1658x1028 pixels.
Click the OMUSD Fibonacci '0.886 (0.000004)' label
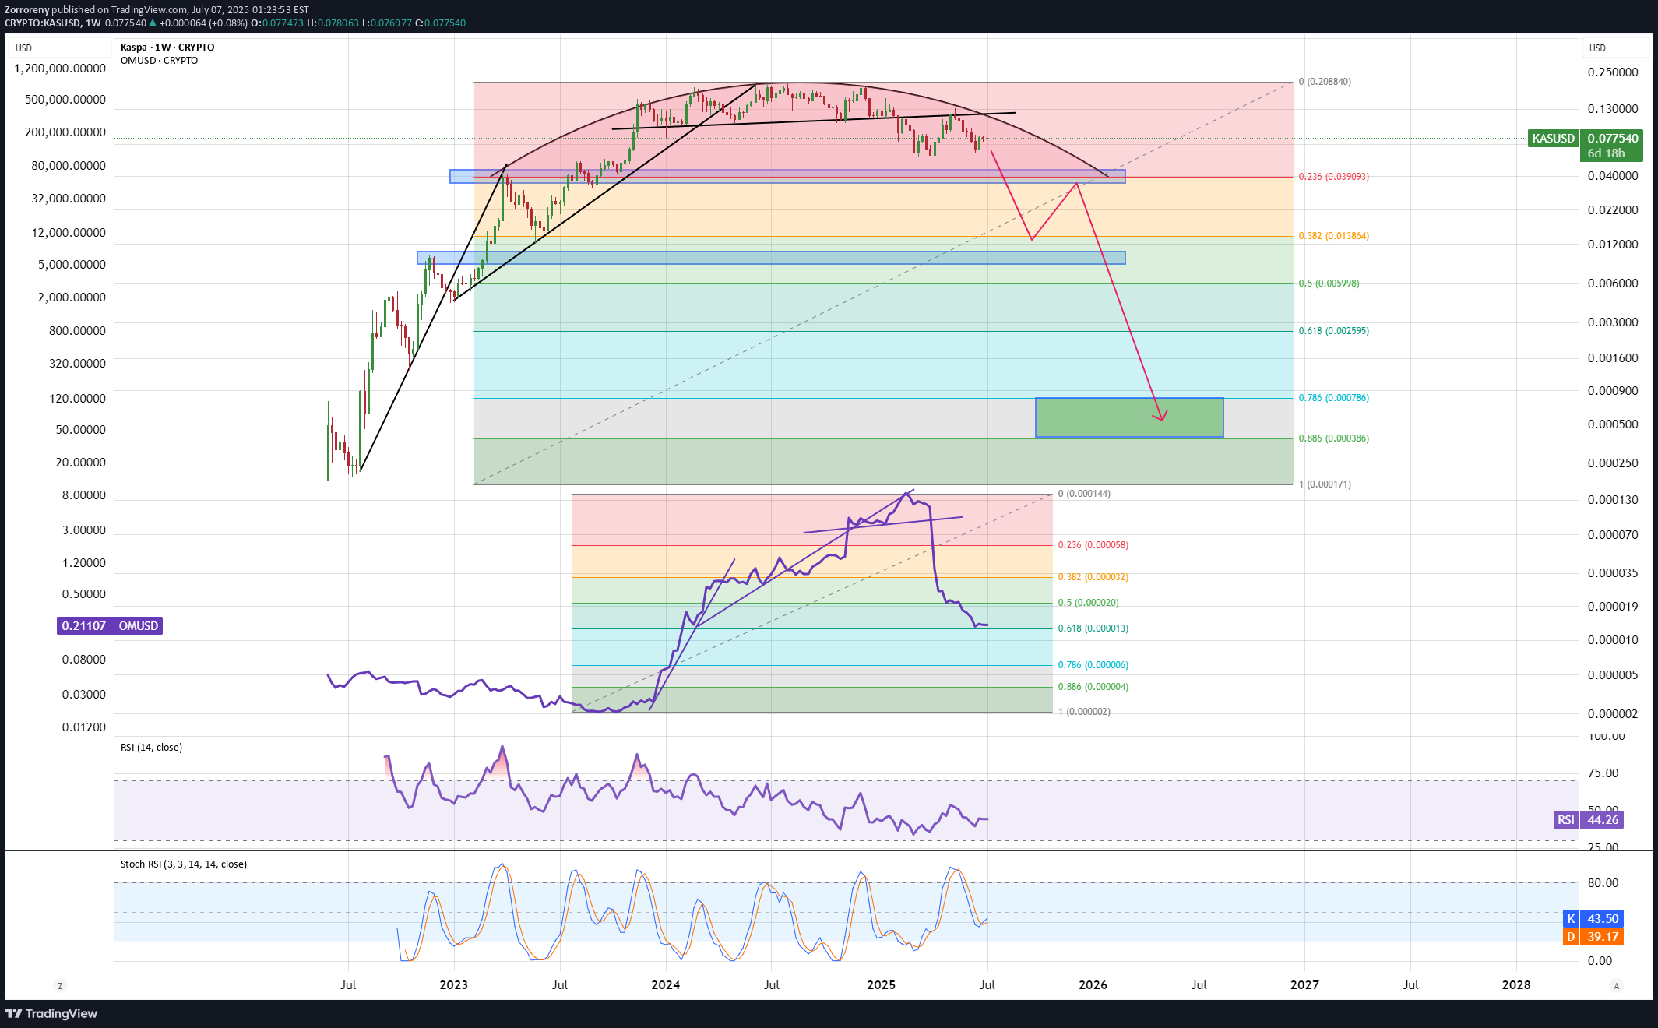point(1093,687)
